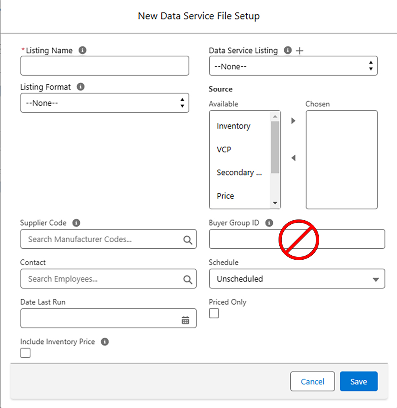Toggle the Priced Only checkbox
This screenshot has height=408, width=397.
click(x=214, y=313)
